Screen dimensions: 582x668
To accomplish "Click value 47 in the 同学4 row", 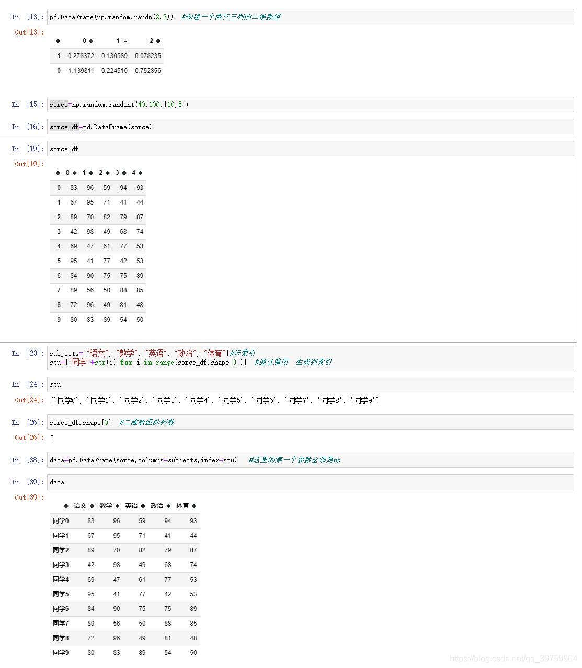I will point(117,580).
